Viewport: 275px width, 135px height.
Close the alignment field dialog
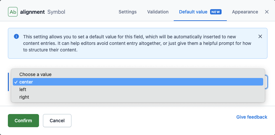267,12
